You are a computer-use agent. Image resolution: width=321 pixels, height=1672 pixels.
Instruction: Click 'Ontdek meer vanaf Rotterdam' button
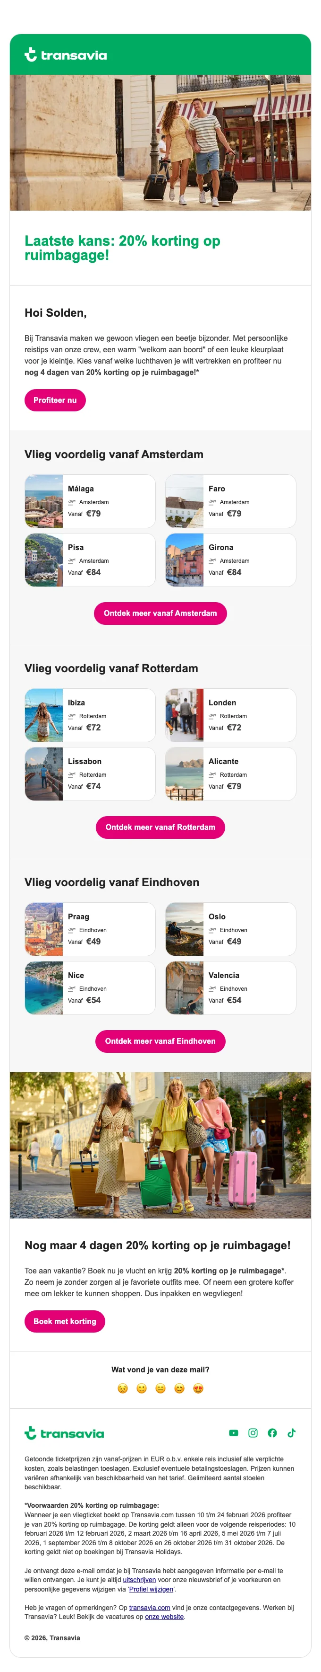click(x=160, y=827)
